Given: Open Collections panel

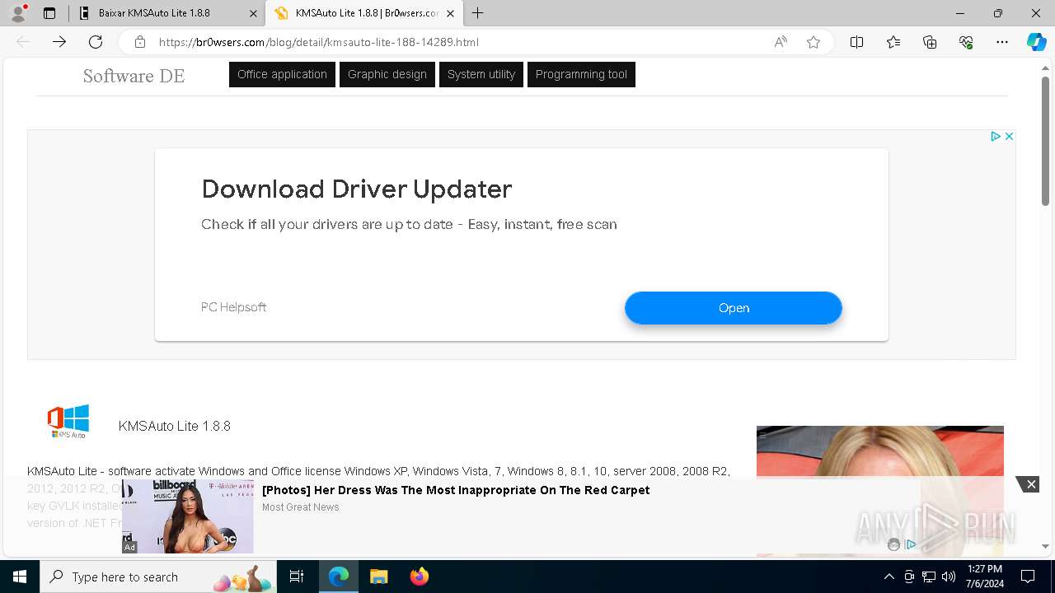Looking at the screenshot, I should 930,42.
